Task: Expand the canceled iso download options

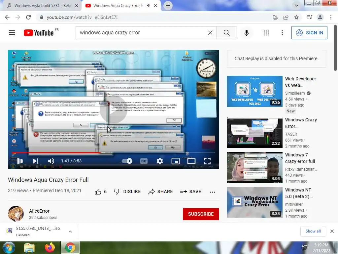Action: [70, 232]
